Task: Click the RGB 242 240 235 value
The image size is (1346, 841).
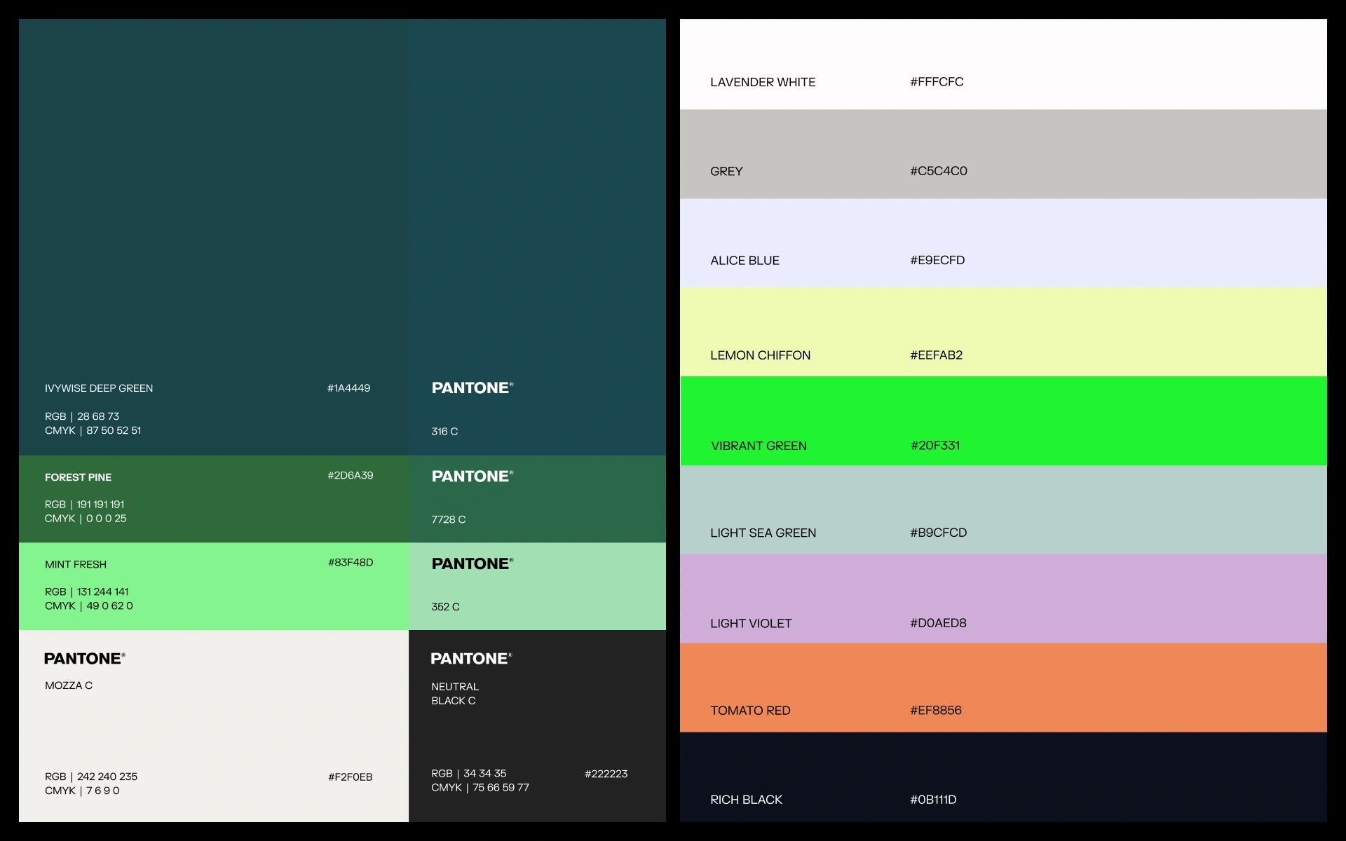Action: (91, 777)
